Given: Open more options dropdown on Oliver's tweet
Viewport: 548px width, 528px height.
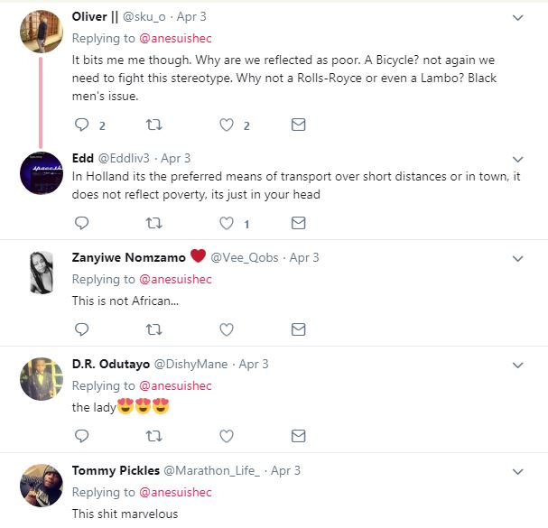Looking at the screenshot, I should pyautogui.click(x=517, y=18).
